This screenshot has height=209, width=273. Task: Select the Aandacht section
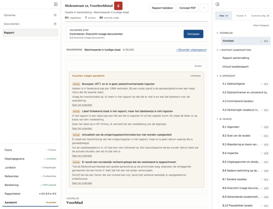tap(30, 203)
